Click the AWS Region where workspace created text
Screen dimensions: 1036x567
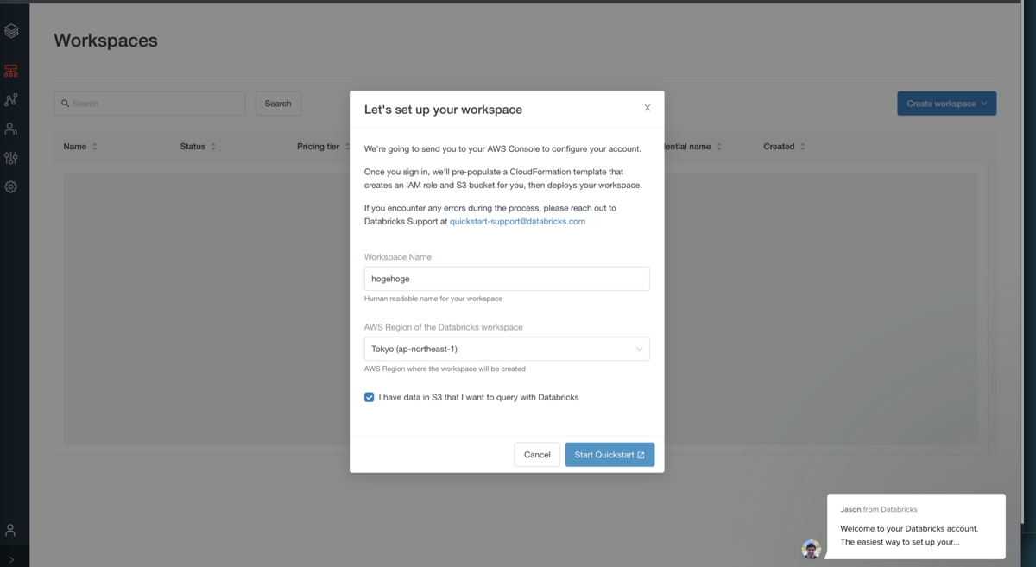pos(445,369)
